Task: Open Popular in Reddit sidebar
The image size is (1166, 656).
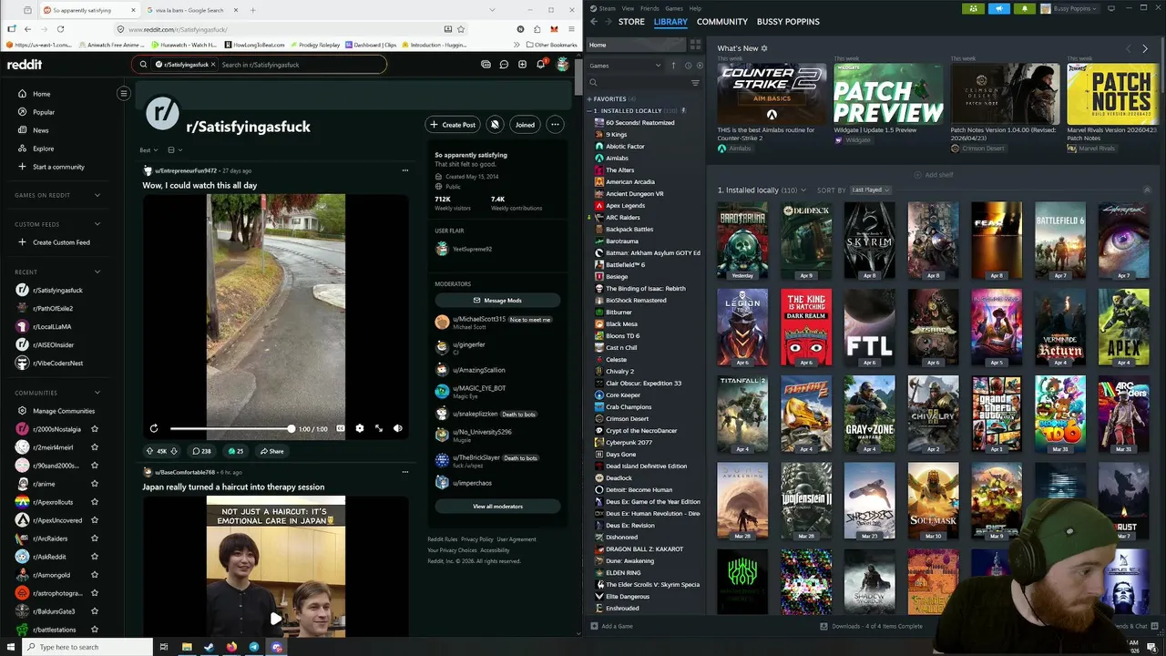Action: (x=44, y=112)
